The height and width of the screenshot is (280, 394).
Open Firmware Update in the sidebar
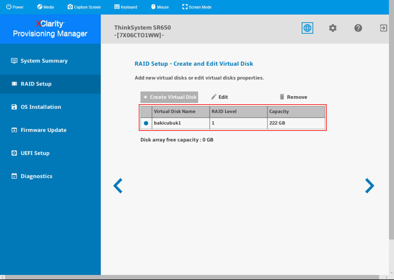click(50, 130)
